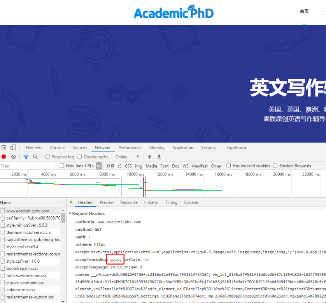Filter requests by Img type
Image resolution: width=326 pixels, height=303 pixels.
coord(138,166)
